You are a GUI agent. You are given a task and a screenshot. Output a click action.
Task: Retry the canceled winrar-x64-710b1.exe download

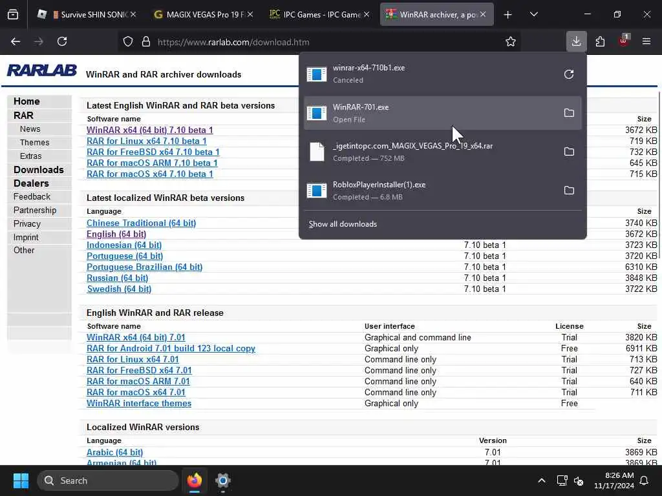pos(569,74)
